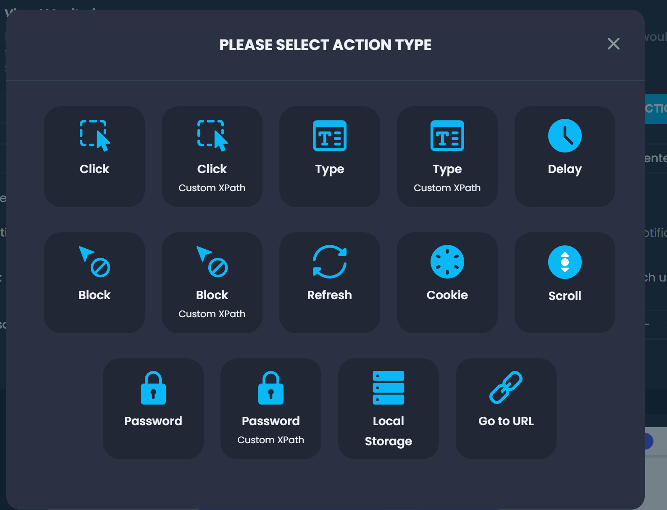Choose the Click Custom XPath action

212,156
